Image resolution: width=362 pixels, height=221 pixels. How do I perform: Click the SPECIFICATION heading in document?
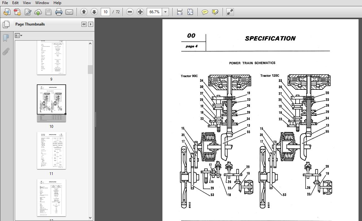pos(270,38)
